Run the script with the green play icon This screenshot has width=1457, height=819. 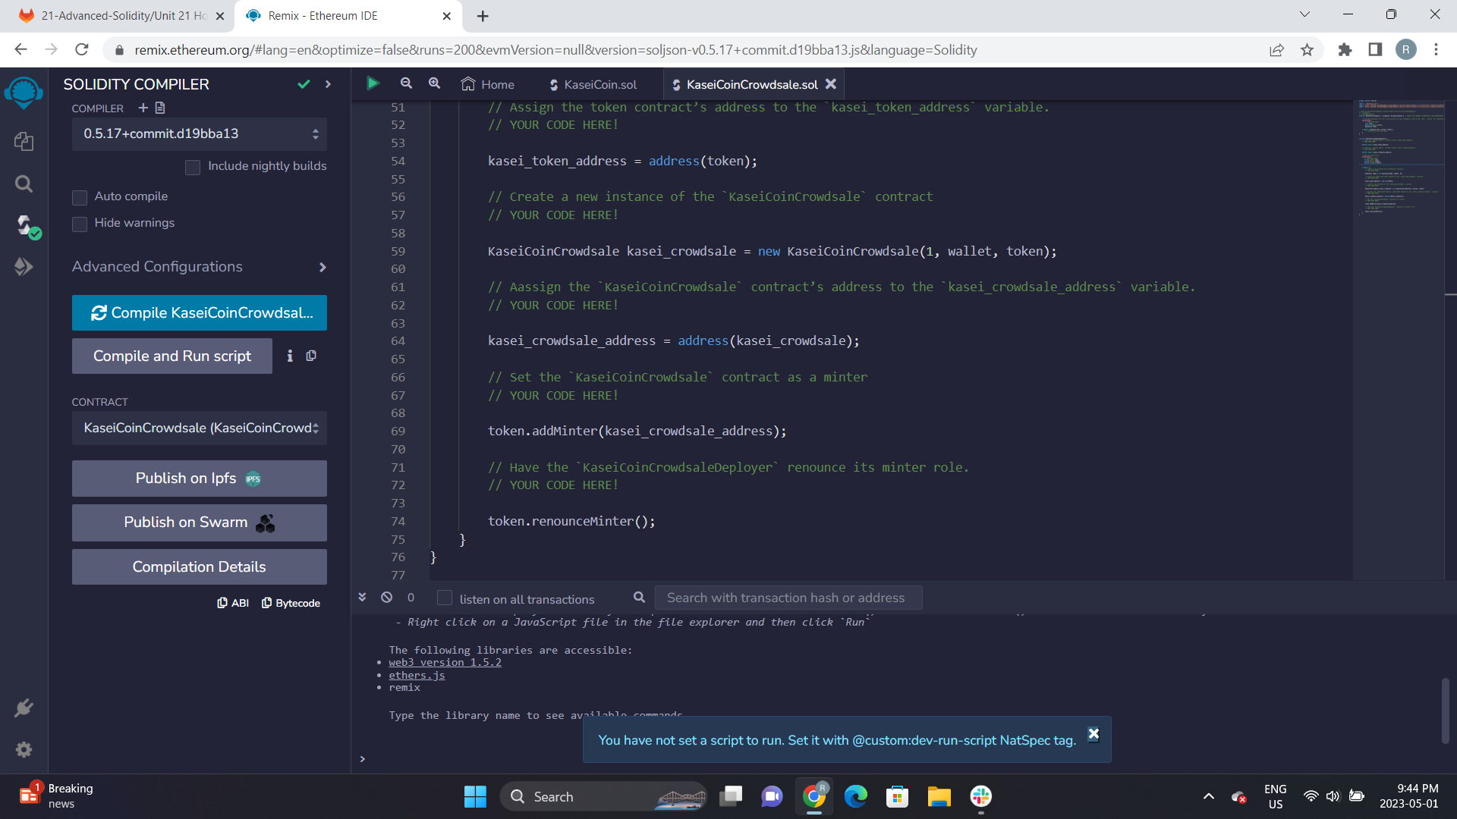point(373,83)
